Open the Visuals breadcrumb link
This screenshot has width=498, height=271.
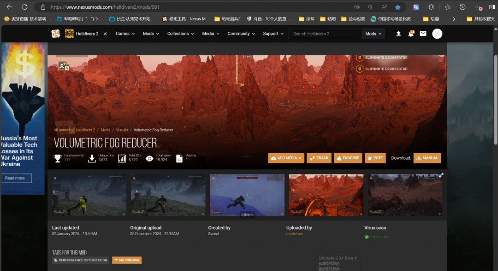point(122,130)
